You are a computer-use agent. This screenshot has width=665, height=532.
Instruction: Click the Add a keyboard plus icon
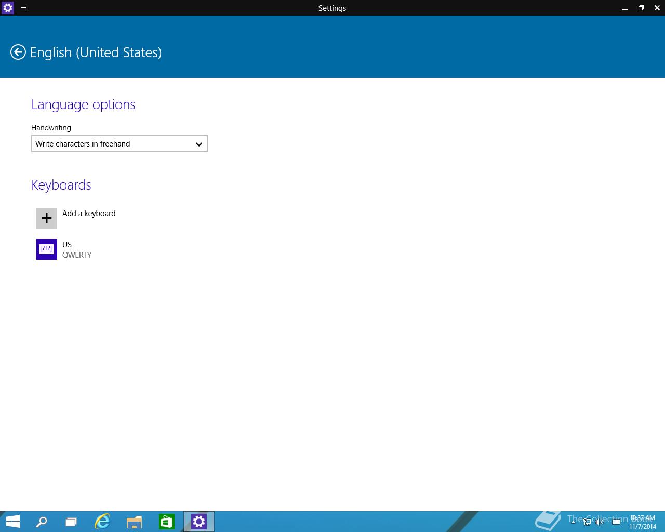[47, 218]
